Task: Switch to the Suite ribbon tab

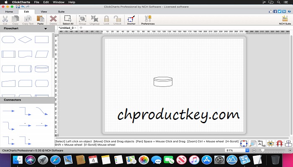Action: pyautogui.click(x=61, y=12)
